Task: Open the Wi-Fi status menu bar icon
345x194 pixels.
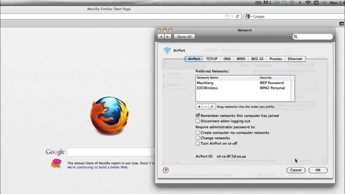Action: (308, 3)
